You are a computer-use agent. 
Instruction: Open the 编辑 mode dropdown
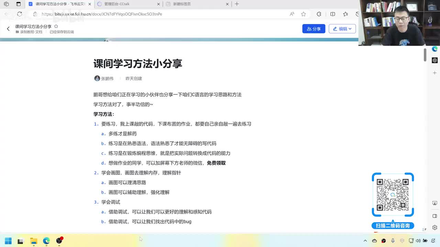[x=342, y=29]
